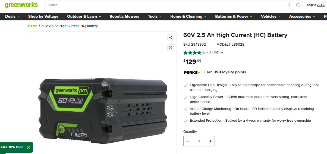Open the Batteries & Power menu
Screen dimensions: 327x154
(x=234, y=16)
